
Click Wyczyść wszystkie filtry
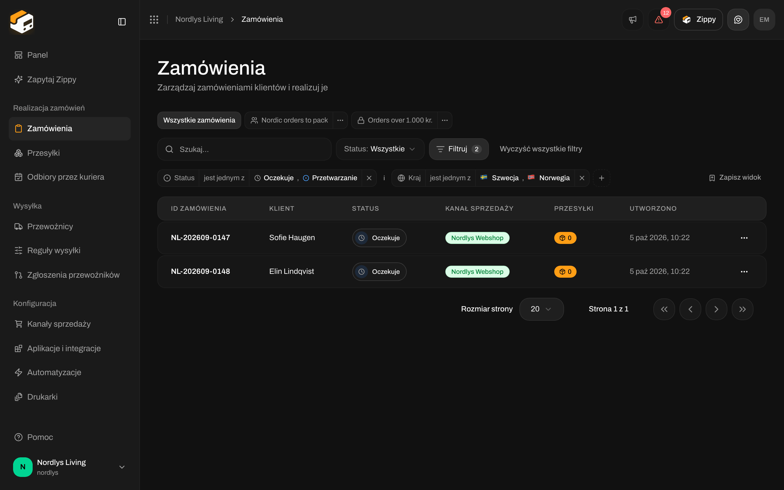point(541,149)
